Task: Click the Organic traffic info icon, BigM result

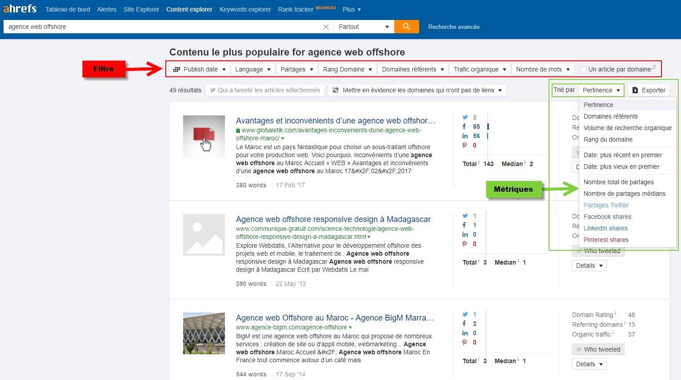Action: tap(613, 333)
